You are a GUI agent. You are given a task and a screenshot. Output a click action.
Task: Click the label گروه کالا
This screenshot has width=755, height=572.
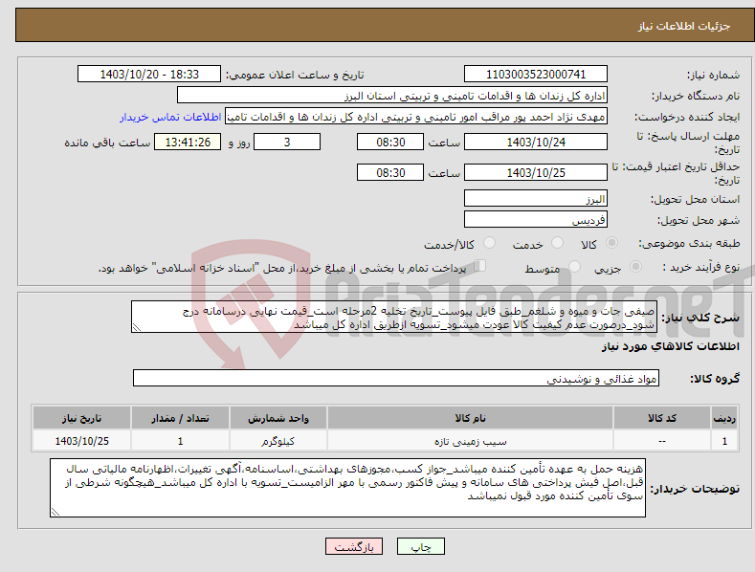pos(715,379)
